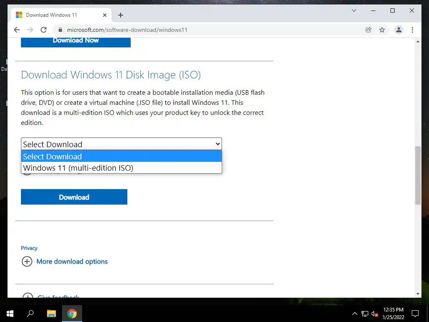Open the Privacy link
This screenshot has height=322, width=429.
click(x=29, y=248)
